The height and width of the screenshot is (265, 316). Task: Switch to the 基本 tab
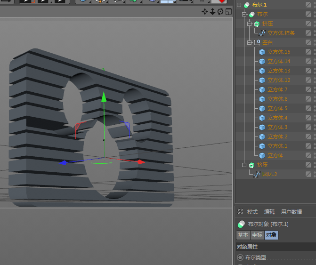pyautogui.click(x=243, y=235)
